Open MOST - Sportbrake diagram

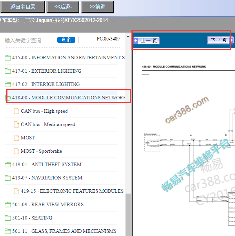tap(41, 151)
